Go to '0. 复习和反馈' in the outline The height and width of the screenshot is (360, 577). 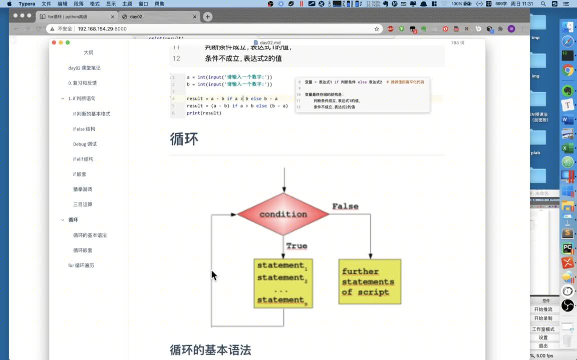(83, 83)
